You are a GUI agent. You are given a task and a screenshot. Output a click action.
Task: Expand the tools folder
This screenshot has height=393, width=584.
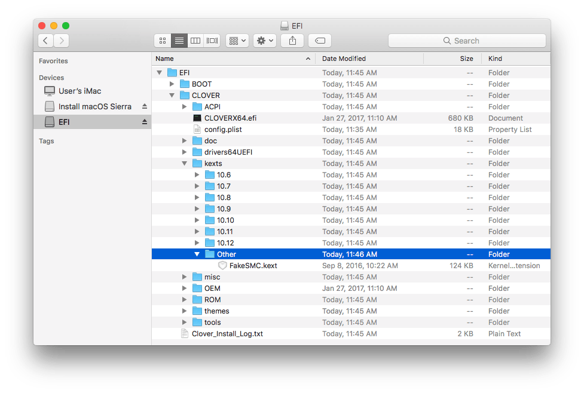pos(184,323)
